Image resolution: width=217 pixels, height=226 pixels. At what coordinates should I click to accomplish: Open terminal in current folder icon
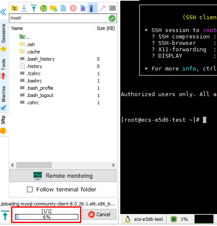(x=113, y=8)
